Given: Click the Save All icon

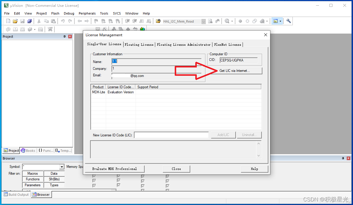Looking at the screenshot, I should [x=30, y=21].
